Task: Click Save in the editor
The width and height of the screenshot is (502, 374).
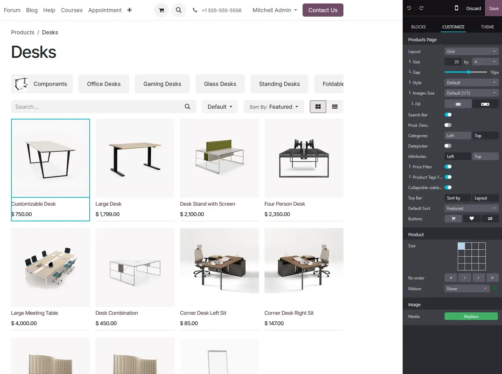Action: coord(494,8)
